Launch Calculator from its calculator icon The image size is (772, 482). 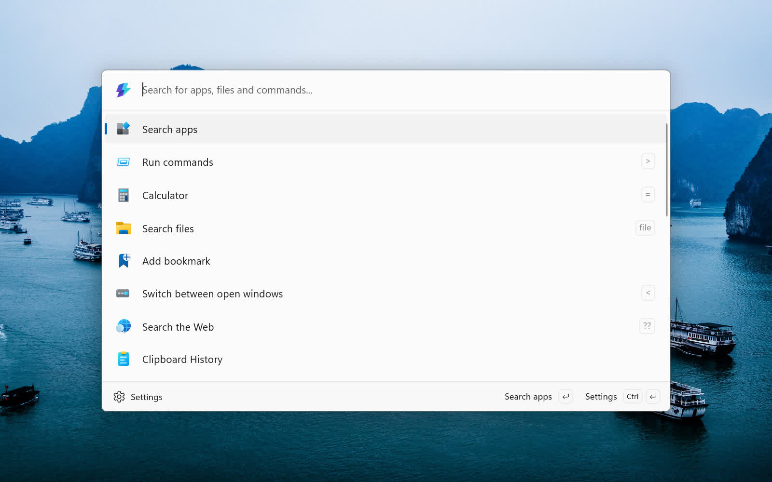[x=123, y=195]
